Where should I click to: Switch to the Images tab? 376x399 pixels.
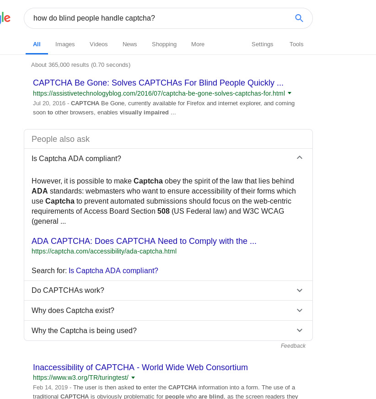pyautogui.click(x=65, y=44)
